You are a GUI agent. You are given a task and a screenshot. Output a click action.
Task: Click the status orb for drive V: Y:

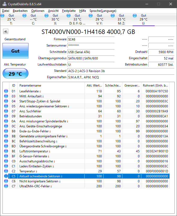tap(91, 16)
